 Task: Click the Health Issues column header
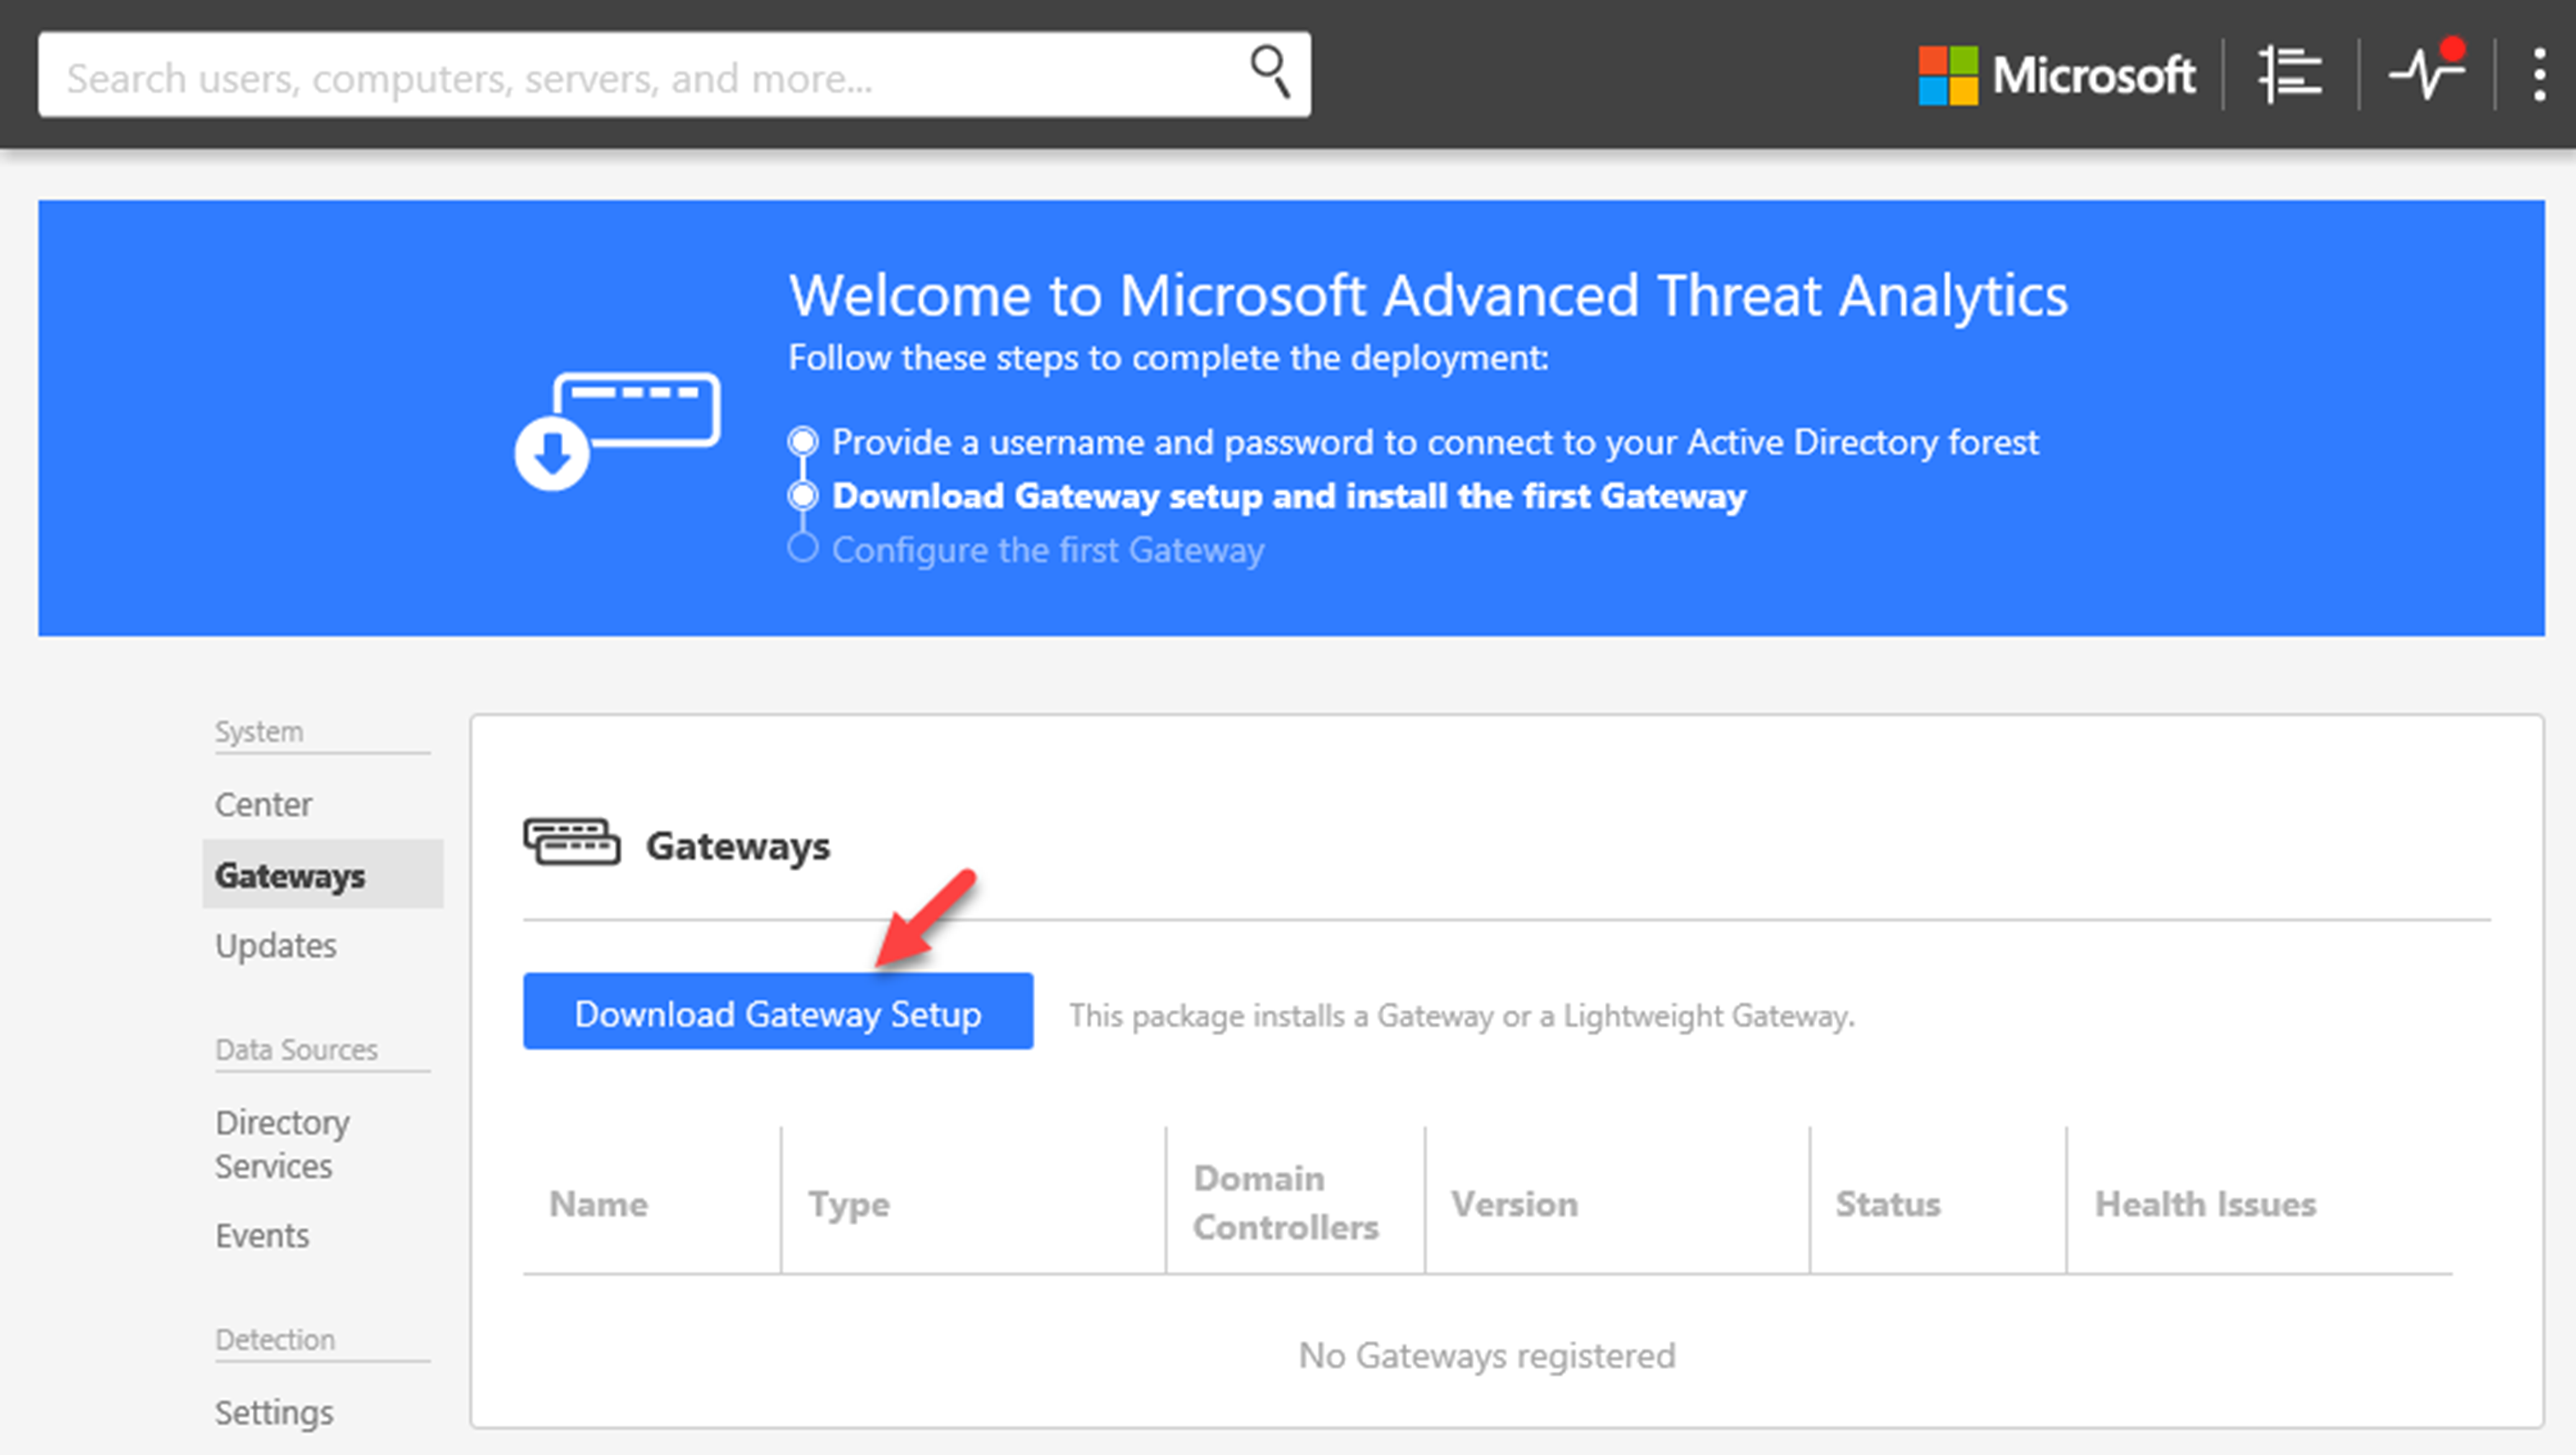pos(2205,1204)
